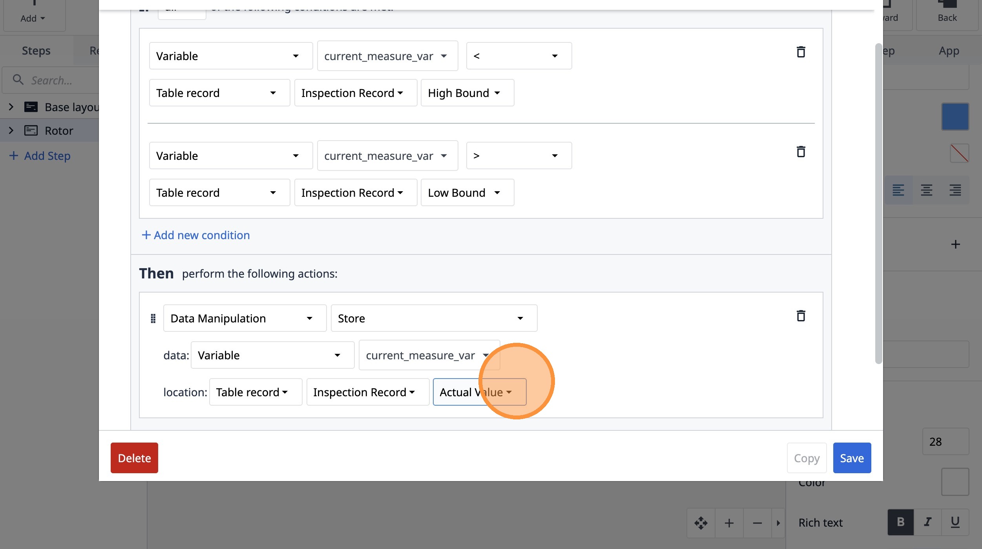
Task: Switch to the App tab
Action: coord(949,51)
